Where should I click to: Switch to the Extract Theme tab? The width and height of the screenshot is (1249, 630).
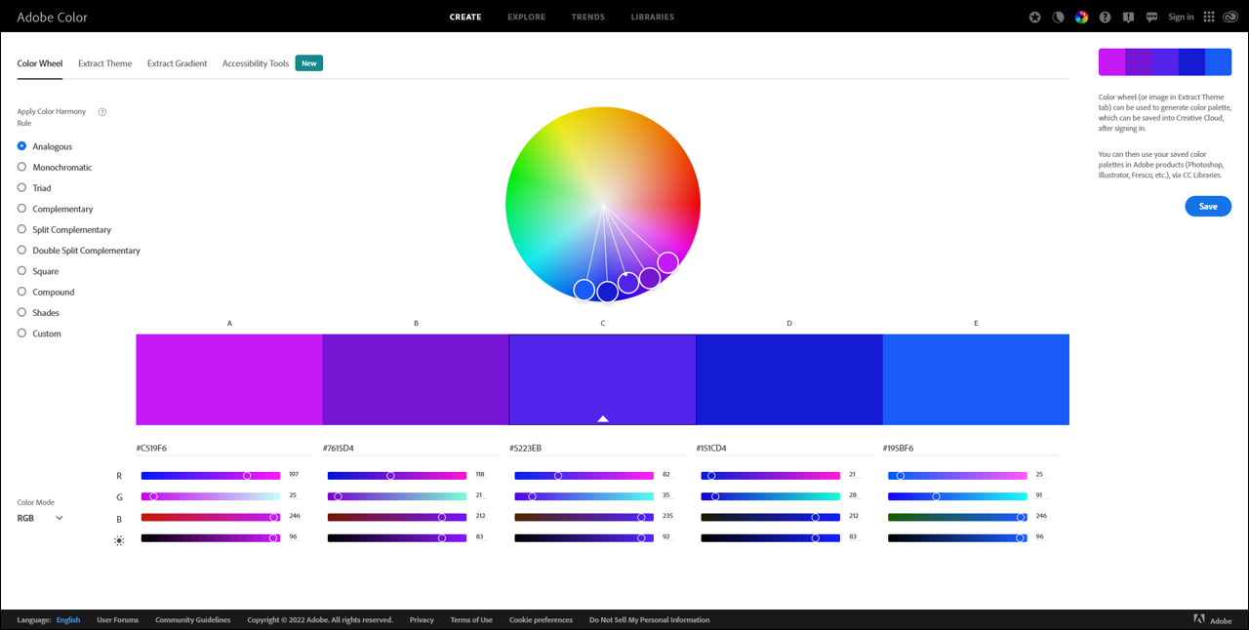(104, 62)
